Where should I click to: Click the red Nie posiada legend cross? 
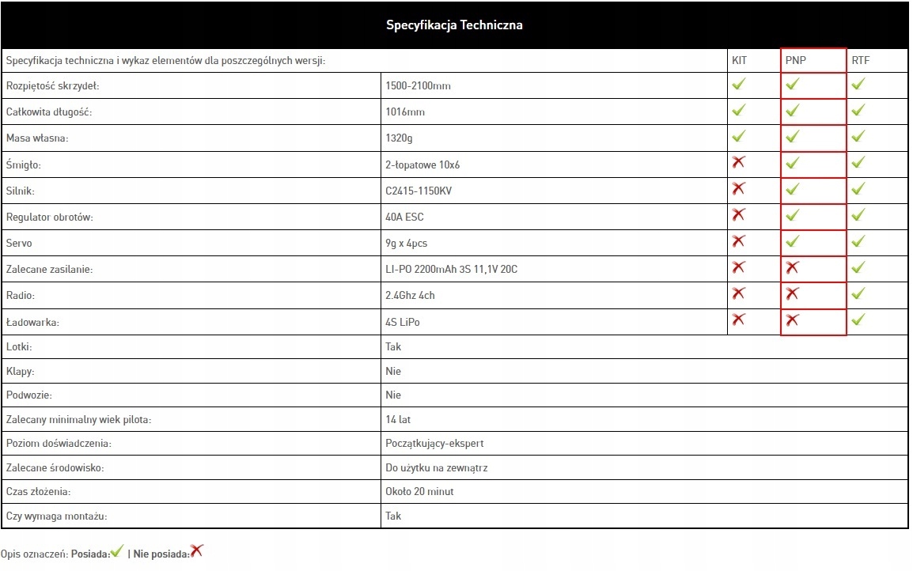[197, 550]
